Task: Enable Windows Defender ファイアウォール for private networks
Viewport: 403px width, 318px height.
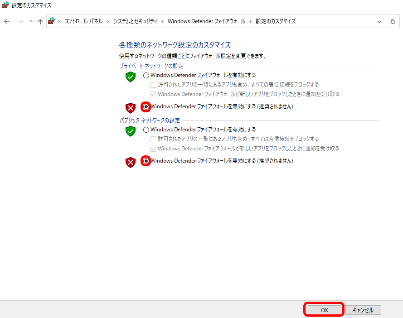Action: click(x=146, y=75)
